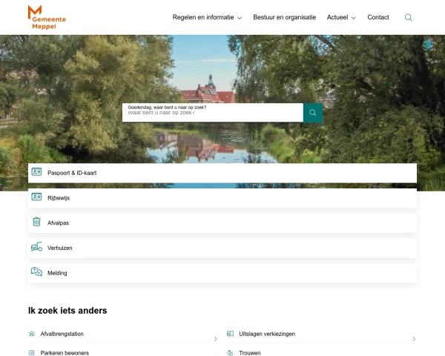This screenshot has width=445, height=356.
Task: Click the Afvalbrengstation icon
Action: click(x=32, y=334)
